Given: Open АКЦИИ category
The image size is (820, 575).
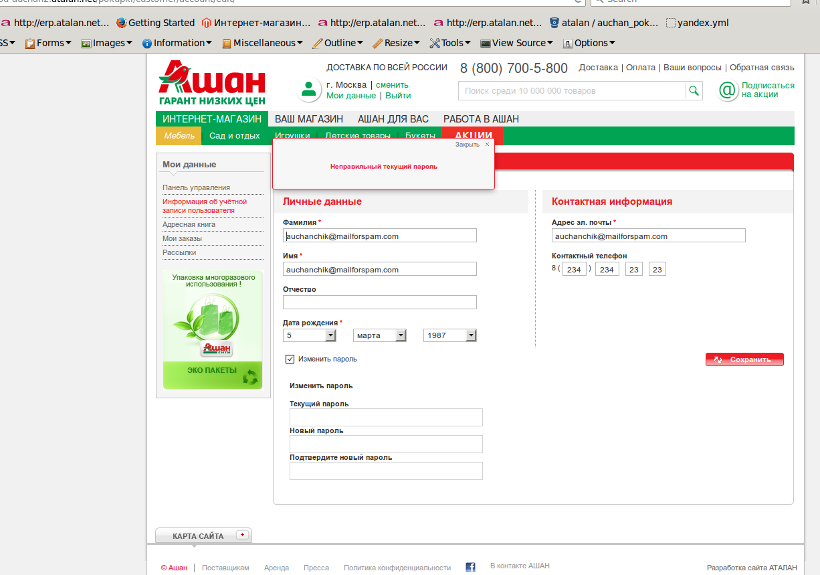Looking at the screenshot, I should [474, 136].
